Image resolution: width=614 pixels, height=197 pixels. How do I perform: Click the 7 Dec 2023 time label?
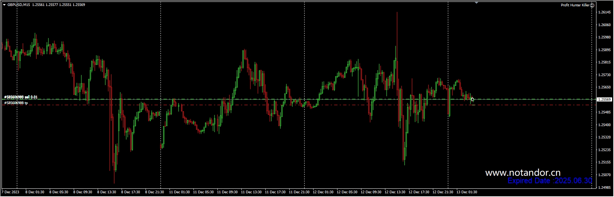(x=10, y=193)
